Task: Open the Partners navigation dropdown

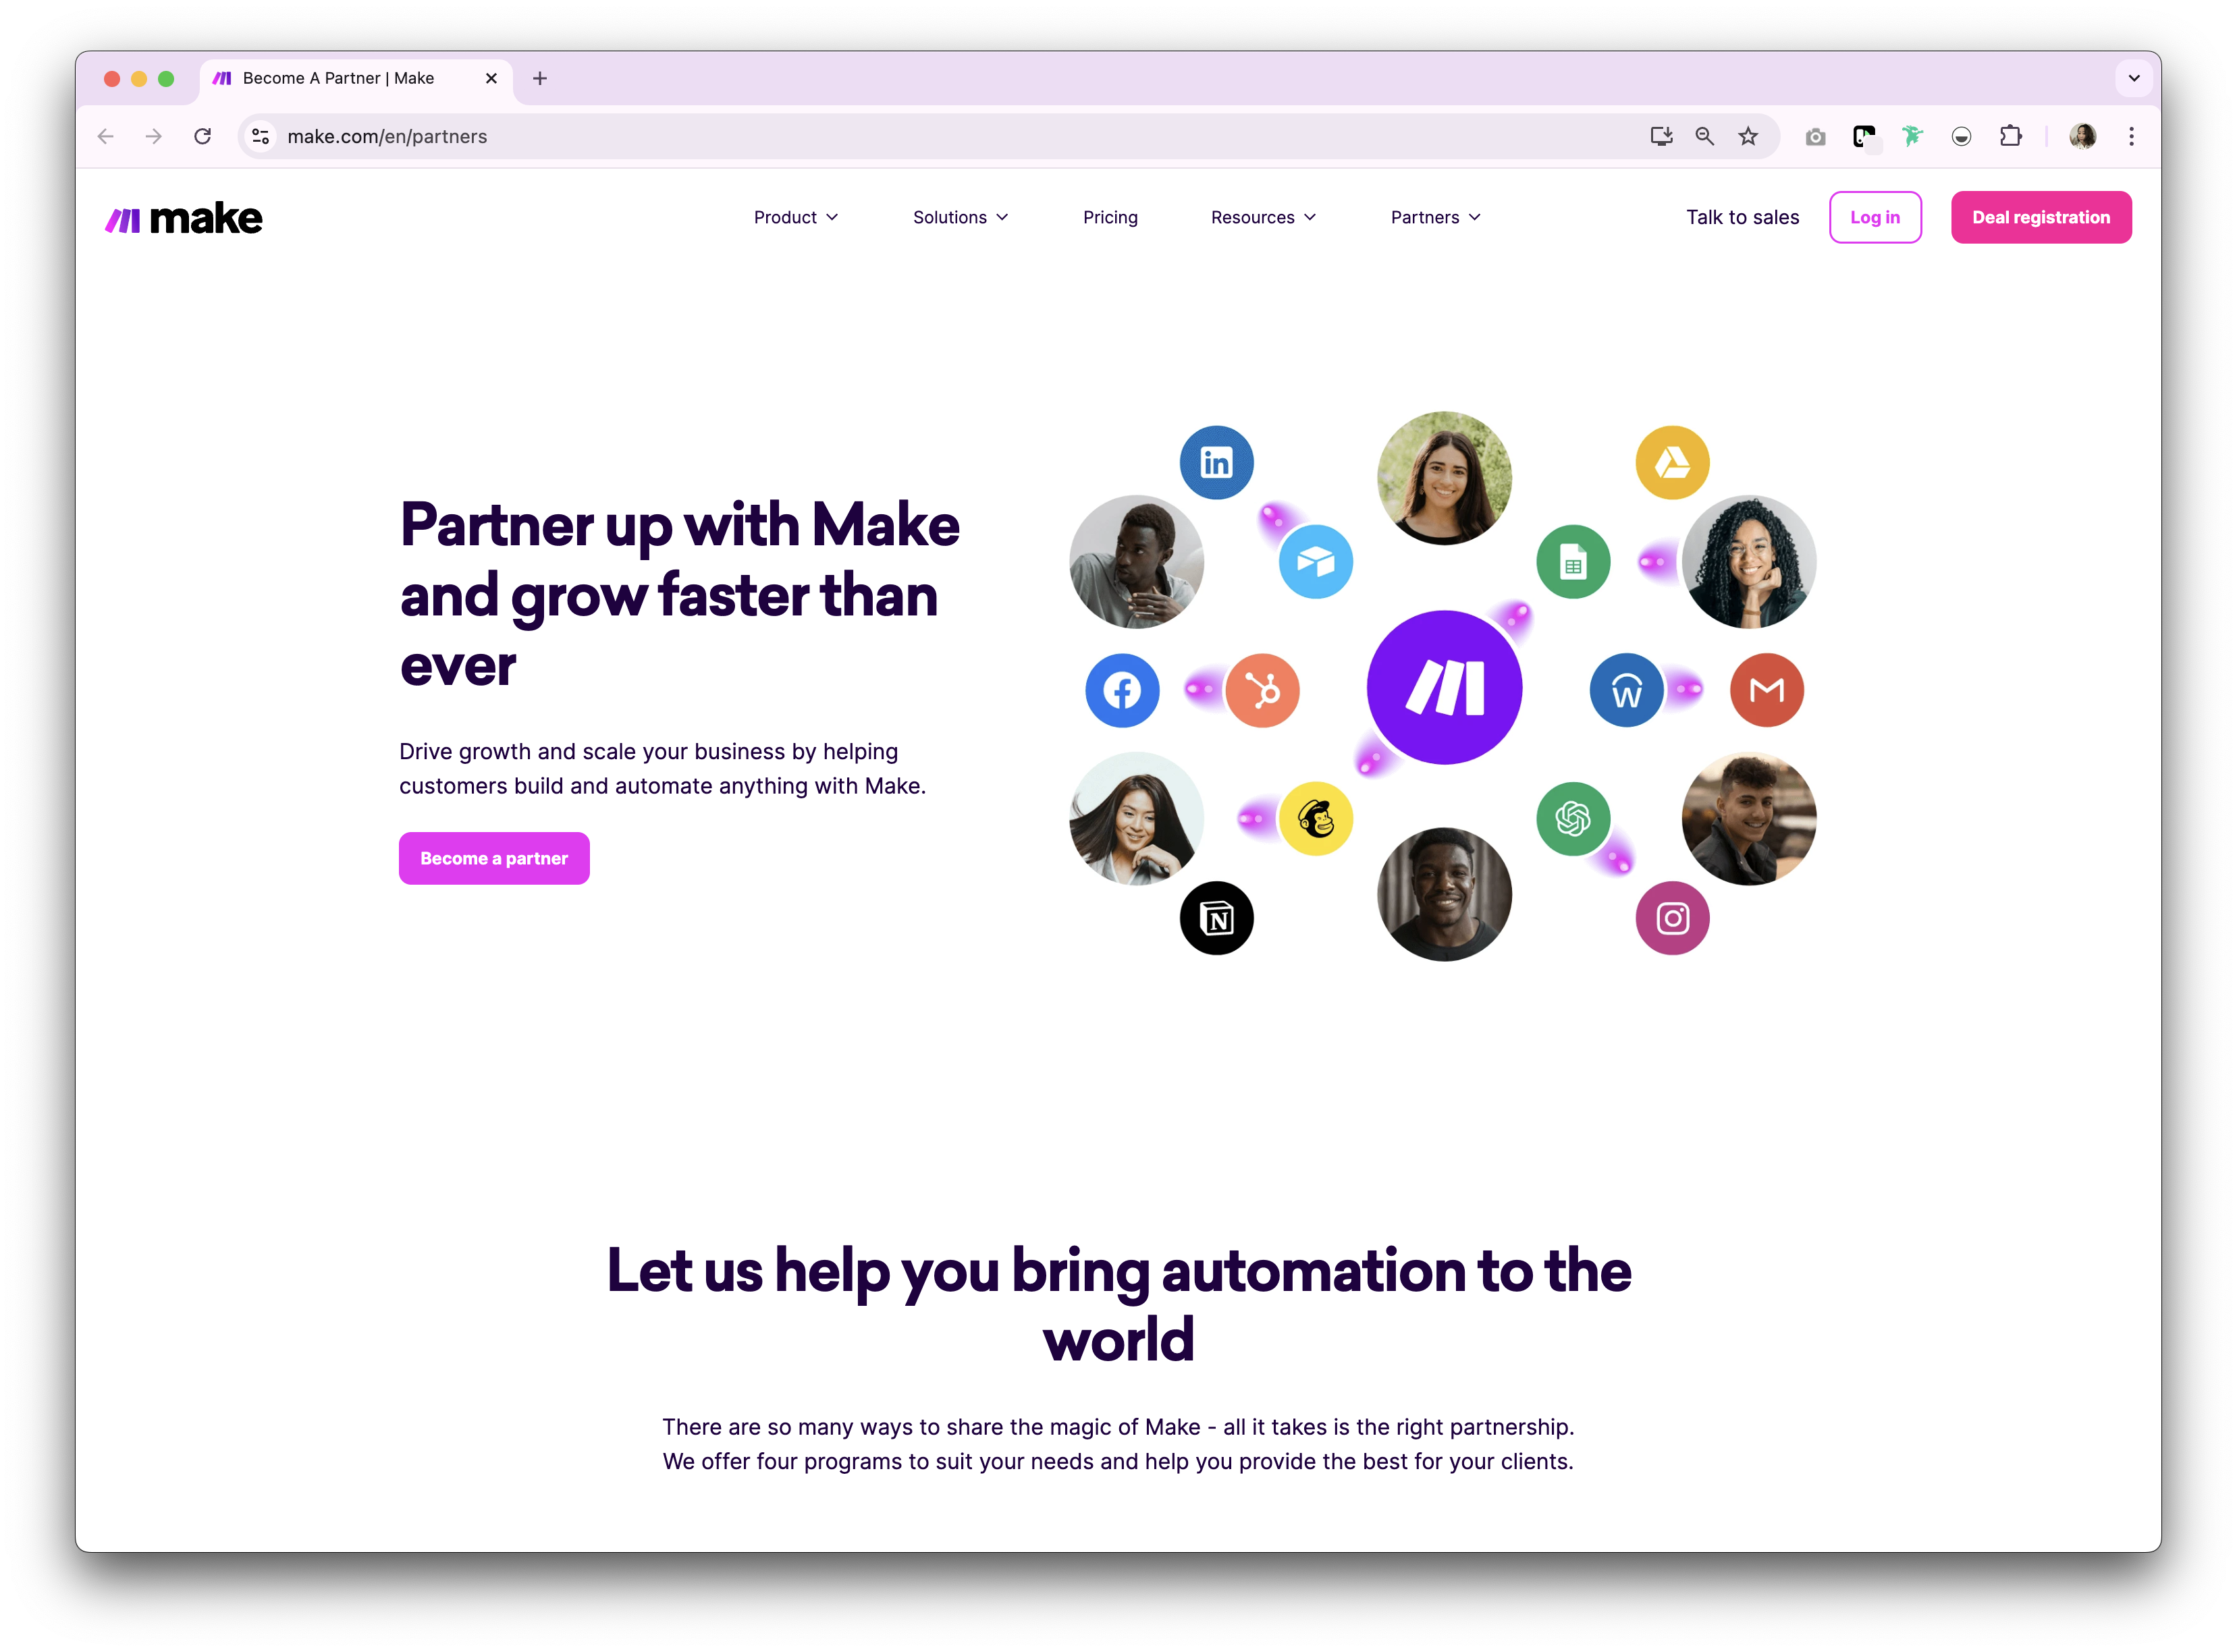Action: click(x=1435, y=217)
